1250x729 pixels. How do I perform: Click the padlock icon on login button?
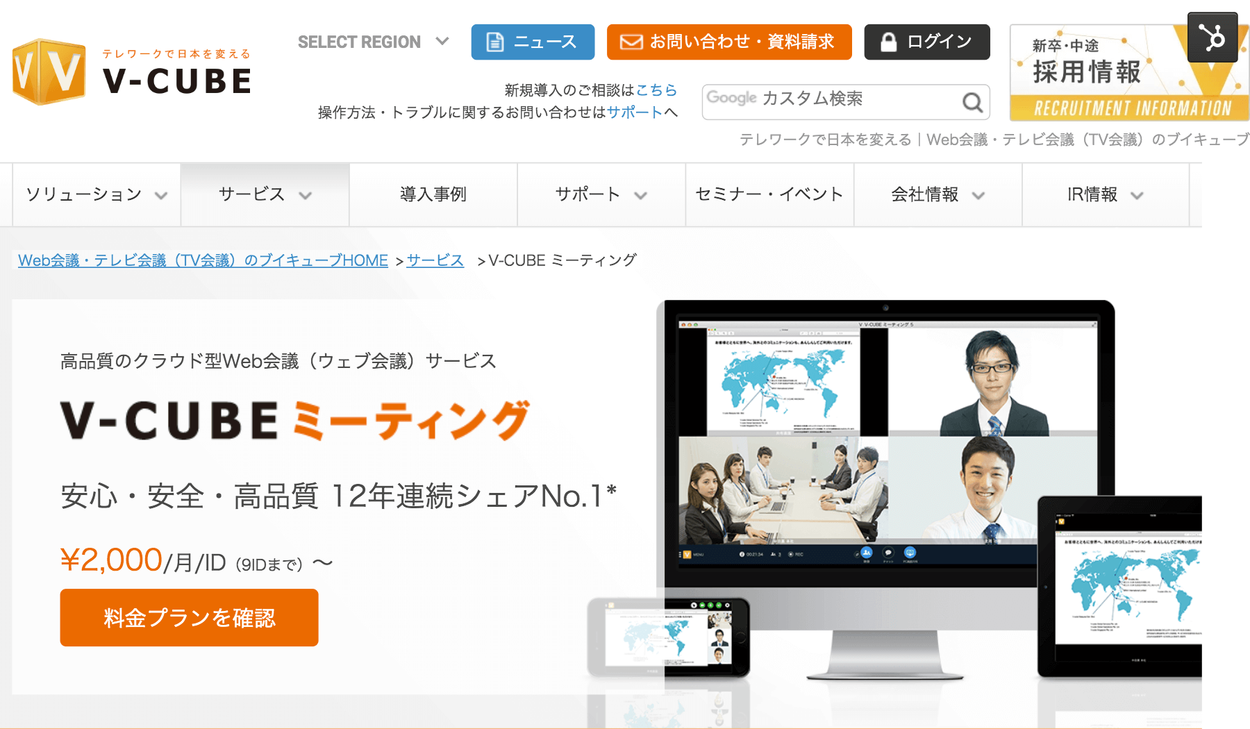888,42
